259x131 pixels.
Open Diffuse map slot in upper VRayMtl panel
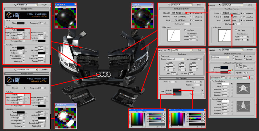(x=26, y=23)
